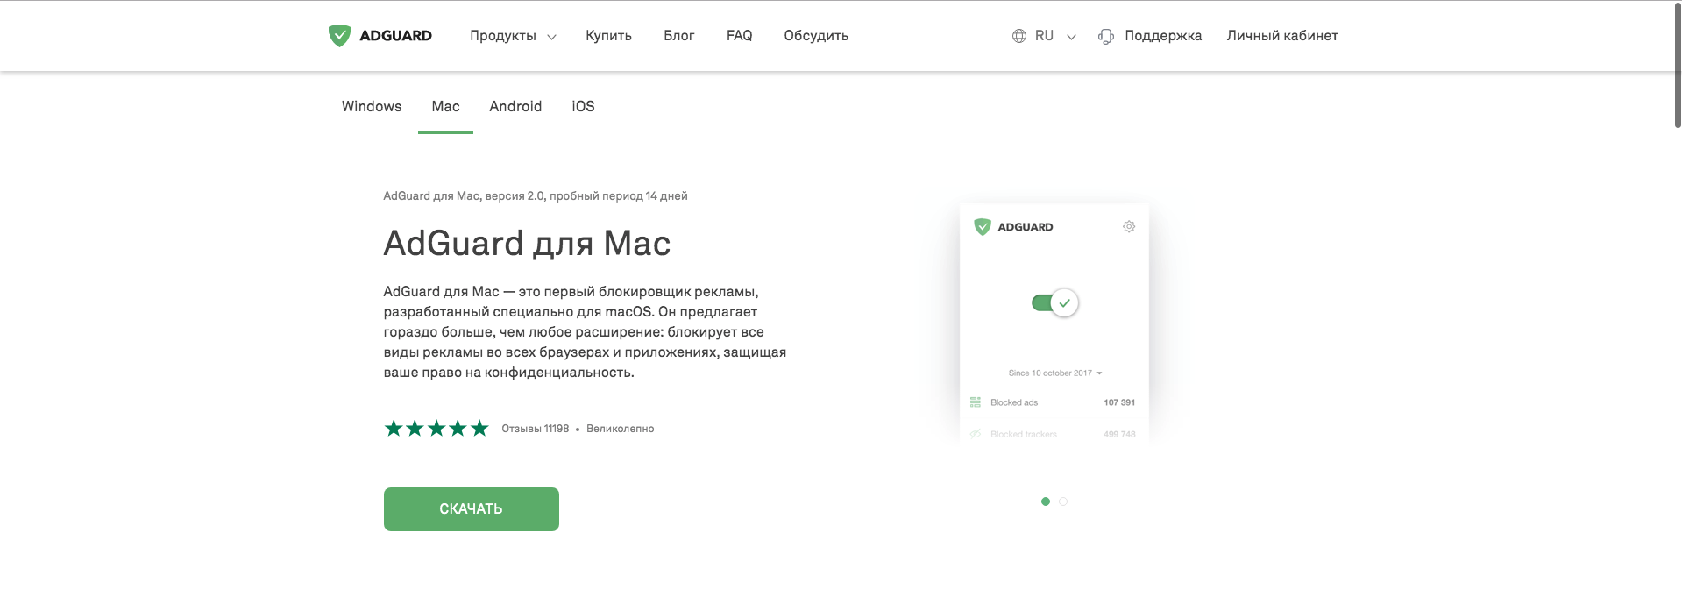Toggle the AdGuard protection switch

tap(1054, 303)
